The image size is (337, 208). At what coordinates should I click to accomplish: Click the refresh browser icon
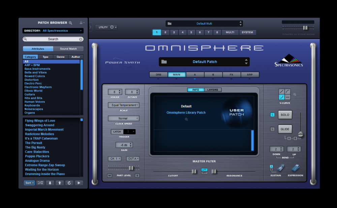coord(69,183)
